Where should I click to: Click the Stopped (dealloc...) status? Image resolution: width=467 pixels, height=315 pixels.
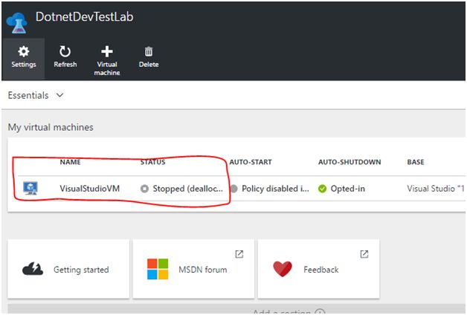click(x=187, y=189)
